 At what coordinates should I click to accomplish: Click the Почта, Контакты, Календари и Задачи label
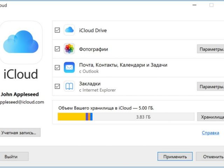123,65
